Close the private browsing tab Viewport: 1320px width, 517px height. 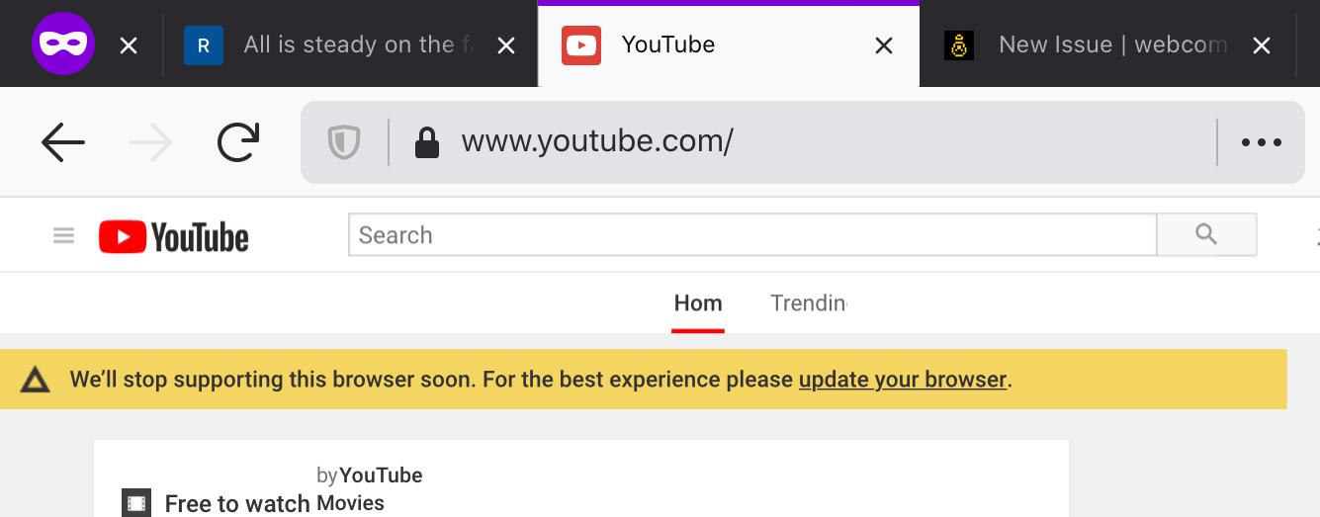pos(129,45)
